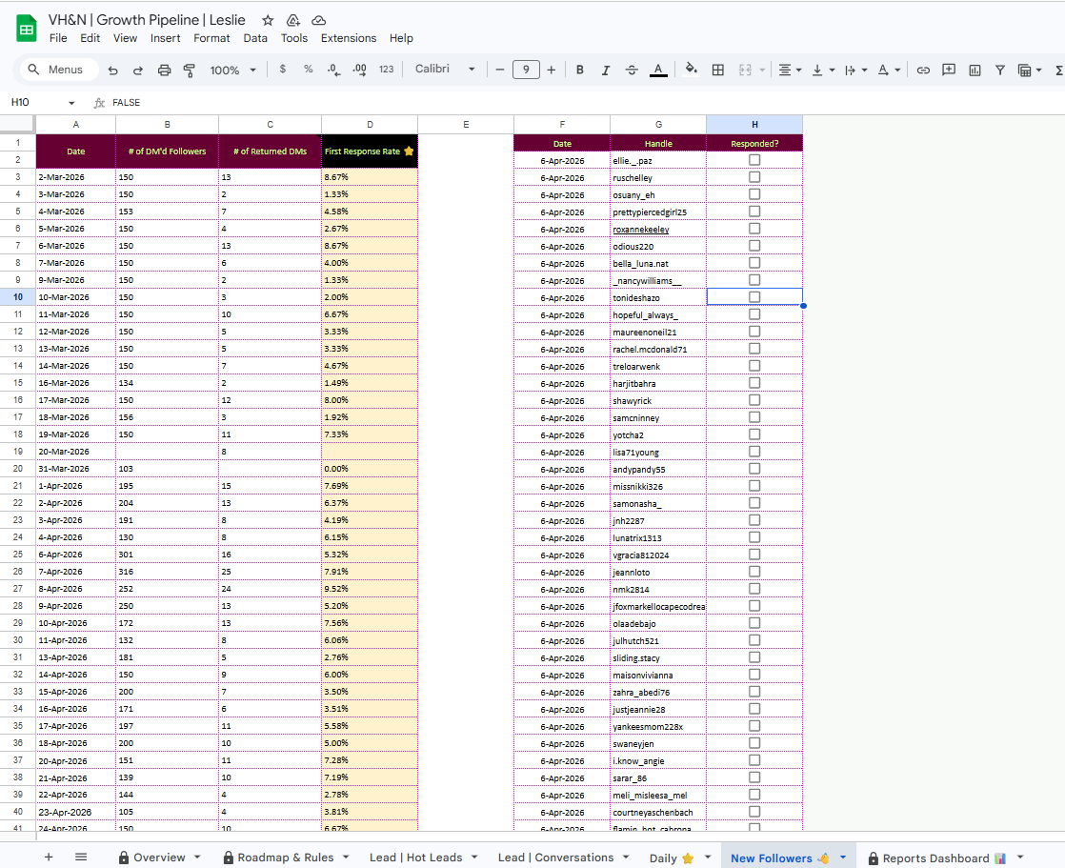Toggle bold formatting
Screen dimensions: 1065x868
tap(579, 70)
